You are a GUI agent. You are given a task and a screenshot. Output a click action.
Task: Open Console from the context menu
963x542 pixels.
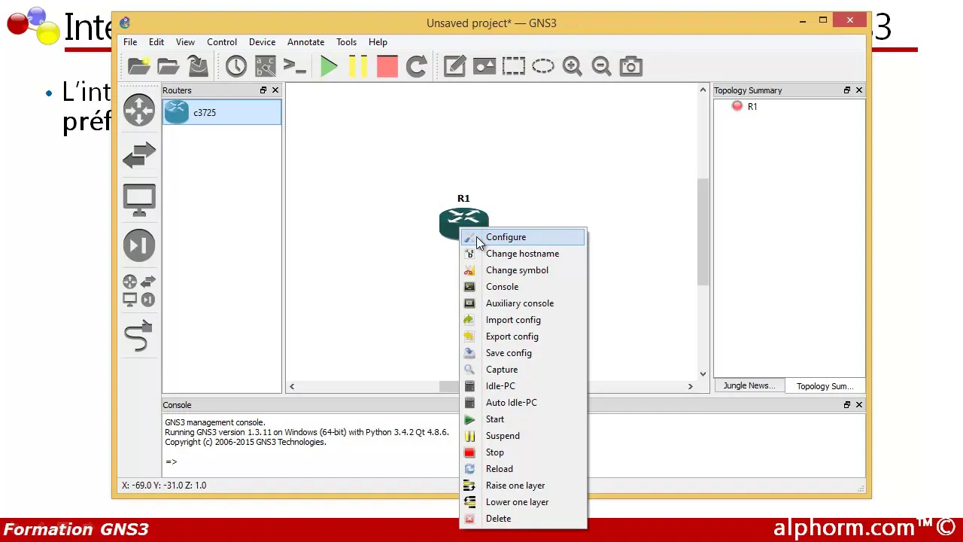point(523,287)
